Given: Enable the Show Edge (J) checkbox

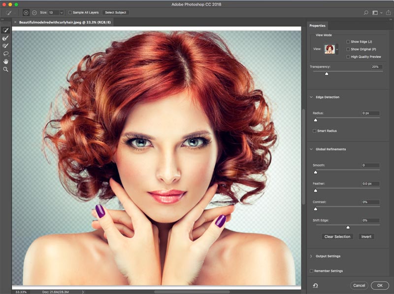Looking at the screenshot, I should tap(349, 42).
